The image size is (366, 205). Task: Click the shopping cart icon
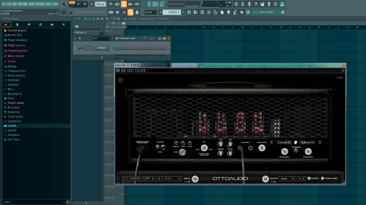pos(248,12)
